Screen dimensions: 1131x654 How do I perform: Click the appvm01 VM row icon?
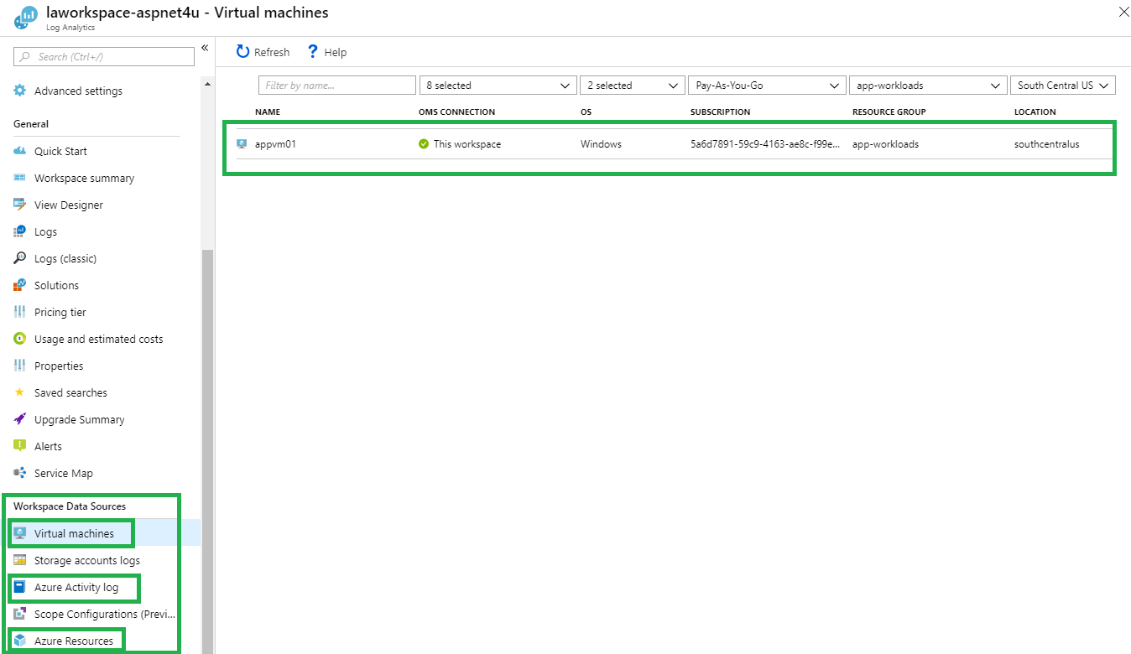(242, 144)
